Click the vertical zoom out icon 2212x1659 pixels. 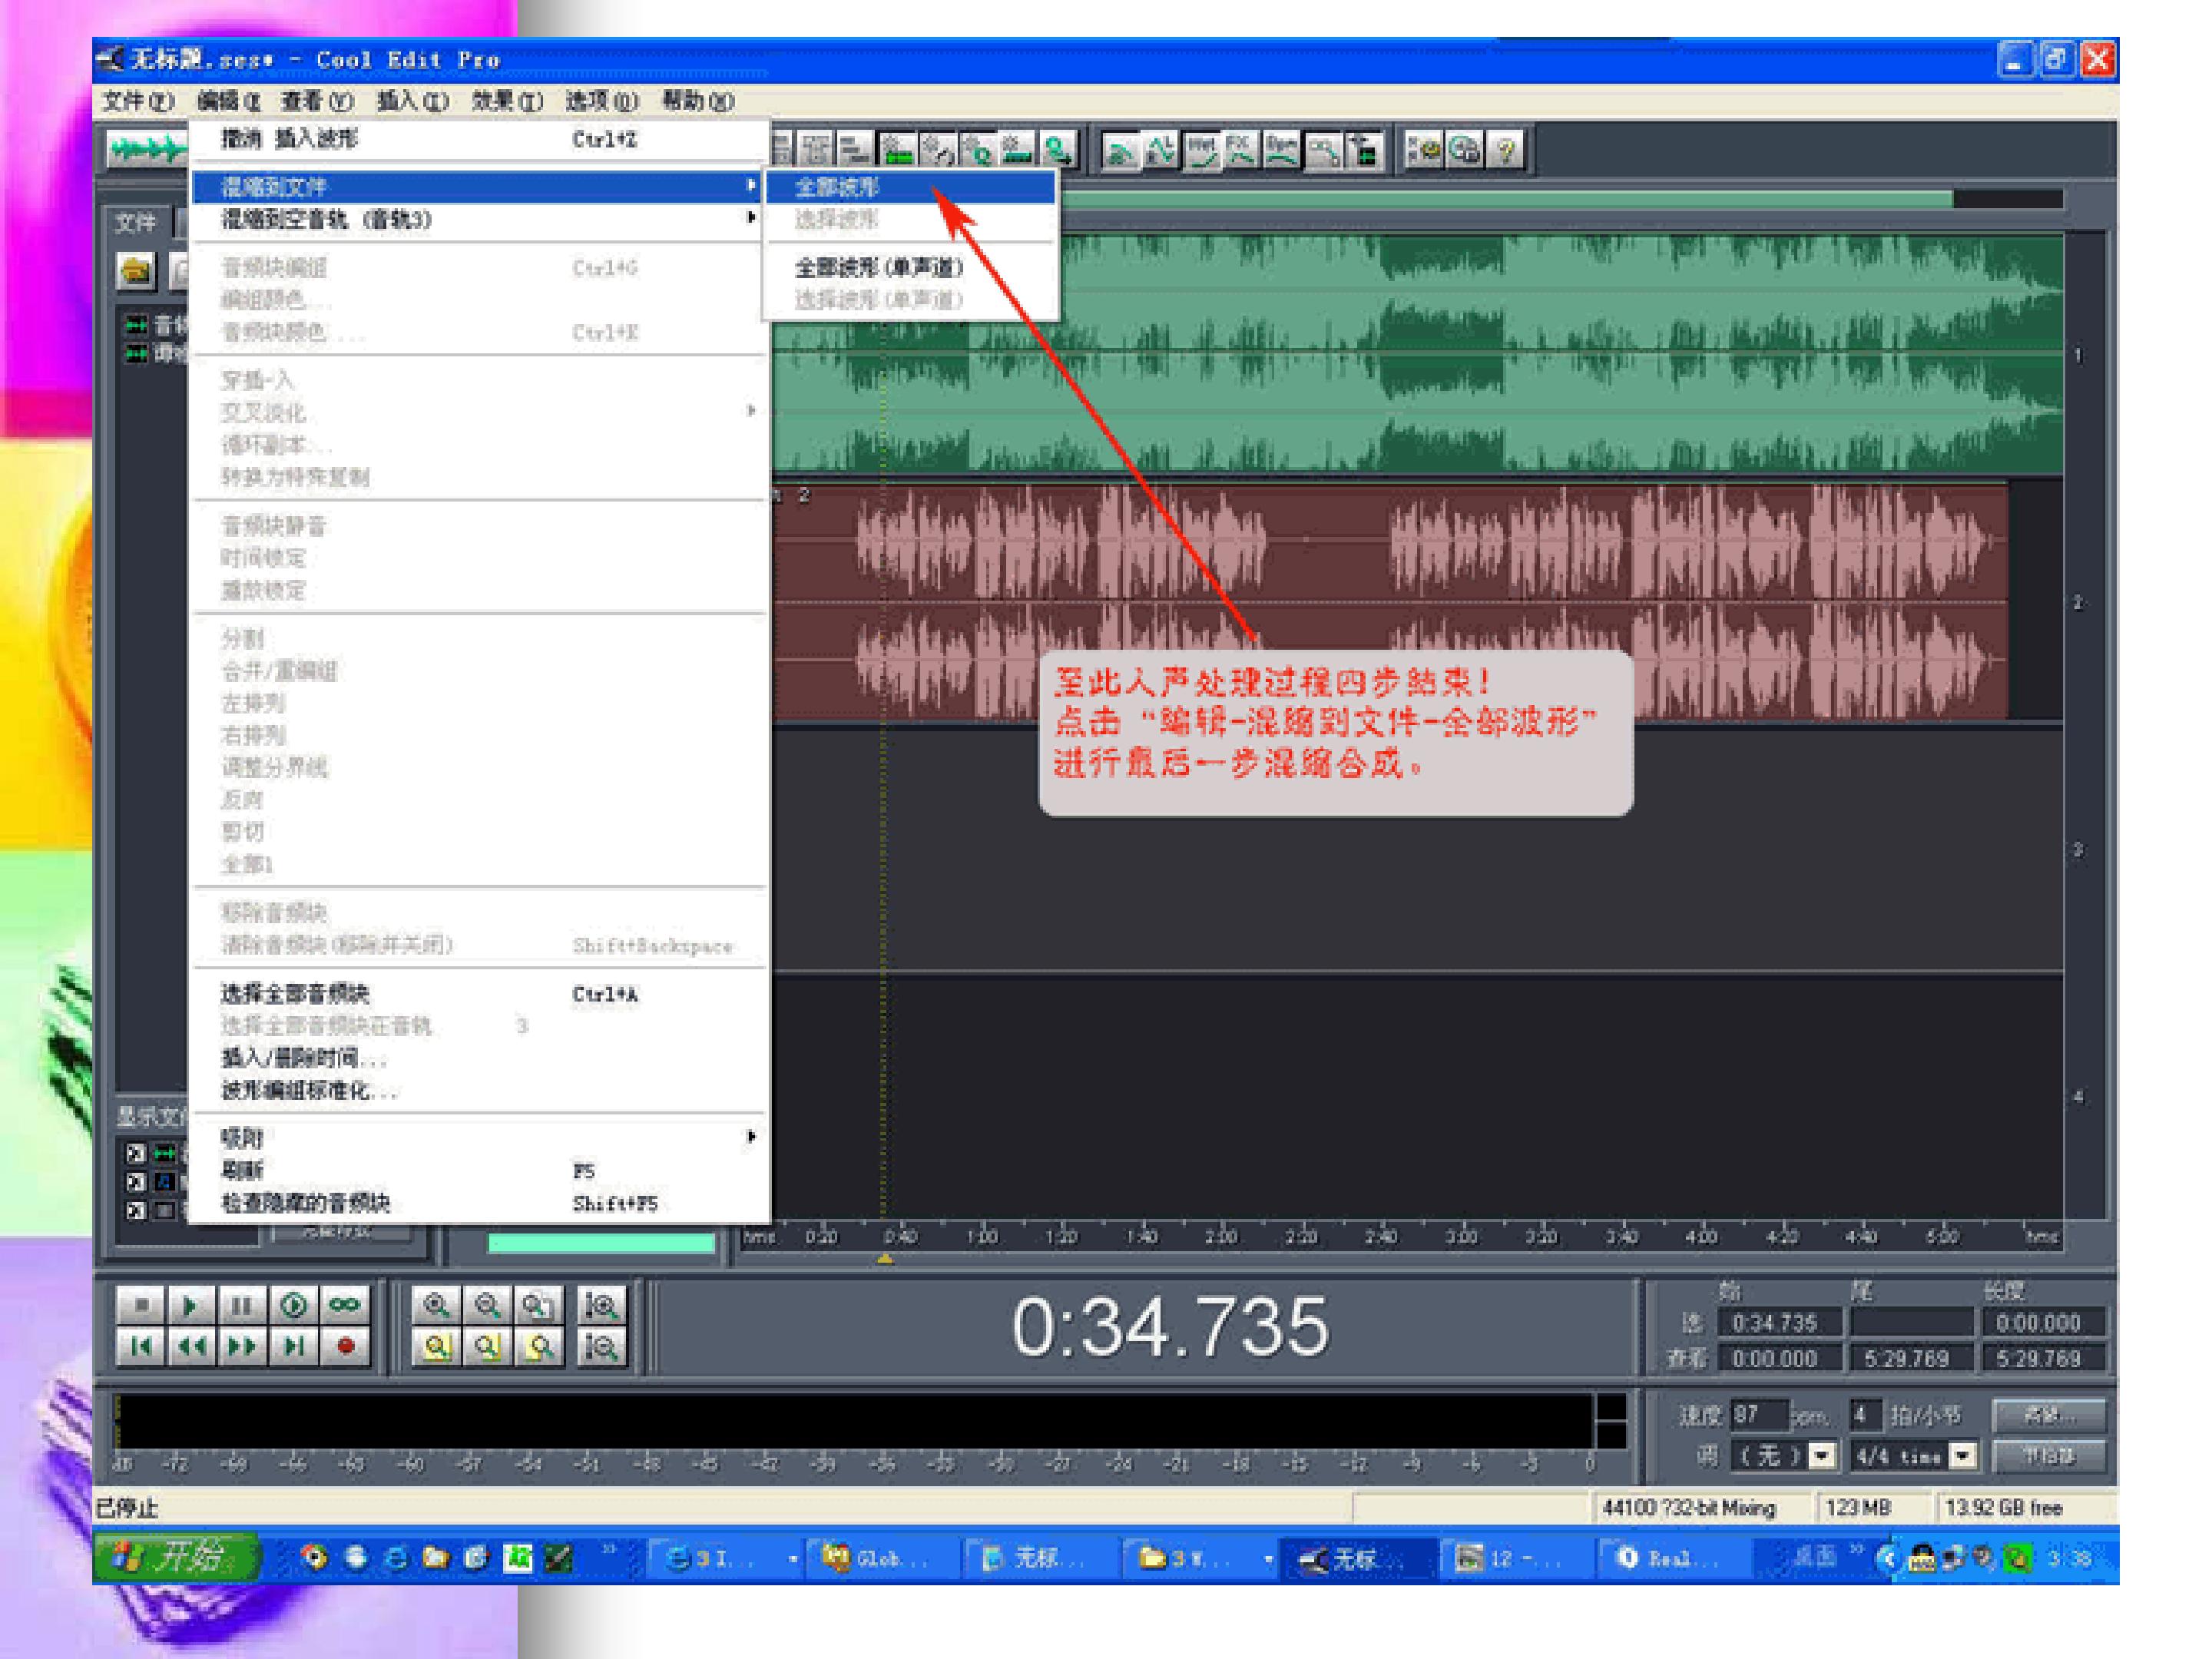click(602, 1347)
